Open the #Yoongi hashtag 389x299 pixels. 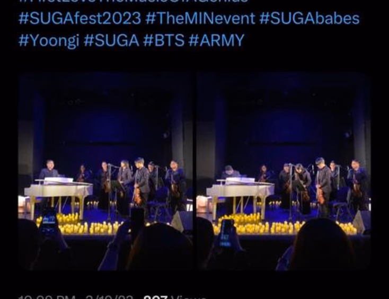pos(49,40)
